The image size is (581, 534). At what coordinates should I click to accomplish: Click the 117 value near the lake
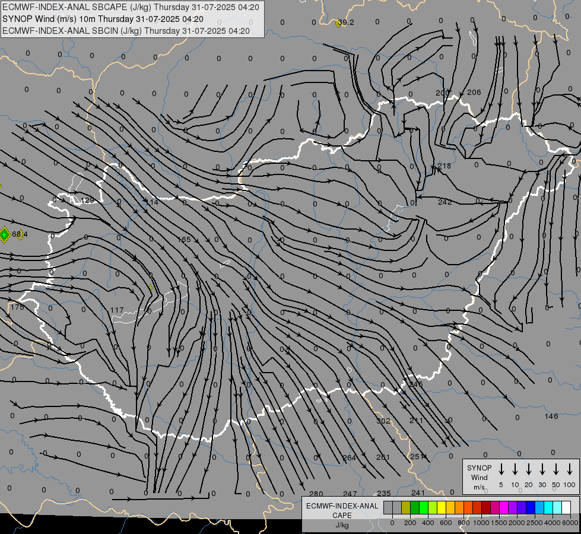pyautogui.click(x=117, y=310)
